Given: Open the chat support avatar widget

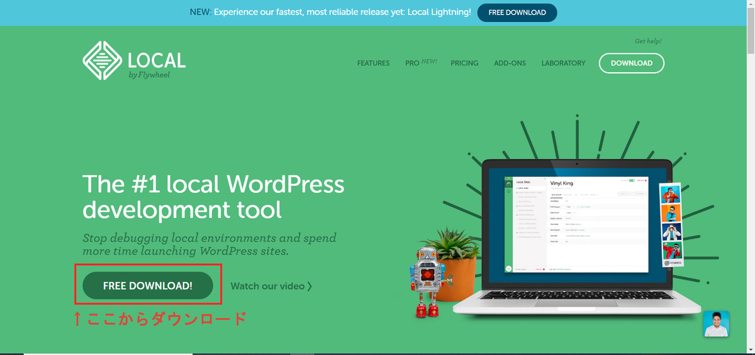Looking at the screenshot, I should 716,324.
